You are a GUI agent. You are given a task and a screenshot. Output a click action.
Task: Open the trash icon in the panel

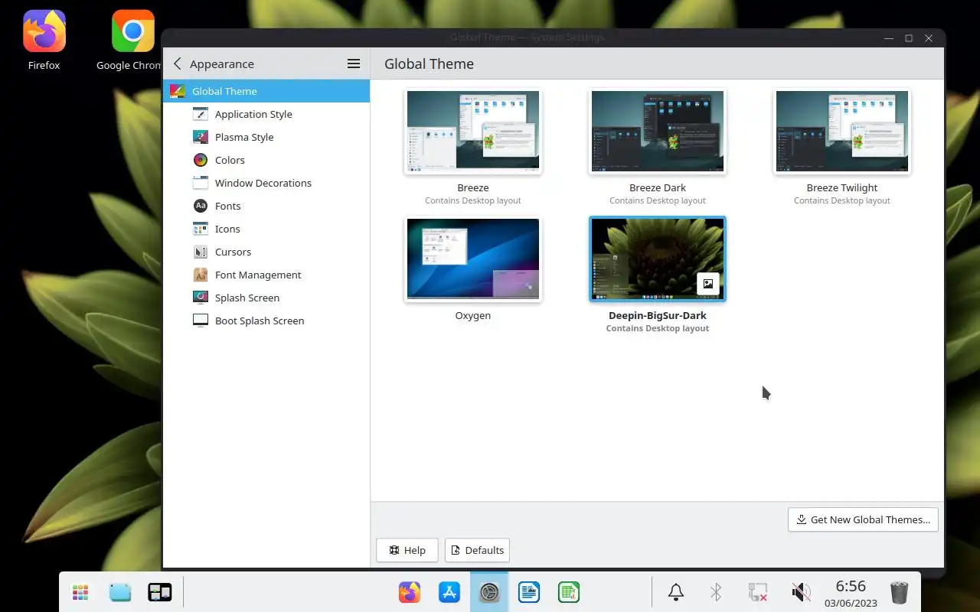coord(899,592)
